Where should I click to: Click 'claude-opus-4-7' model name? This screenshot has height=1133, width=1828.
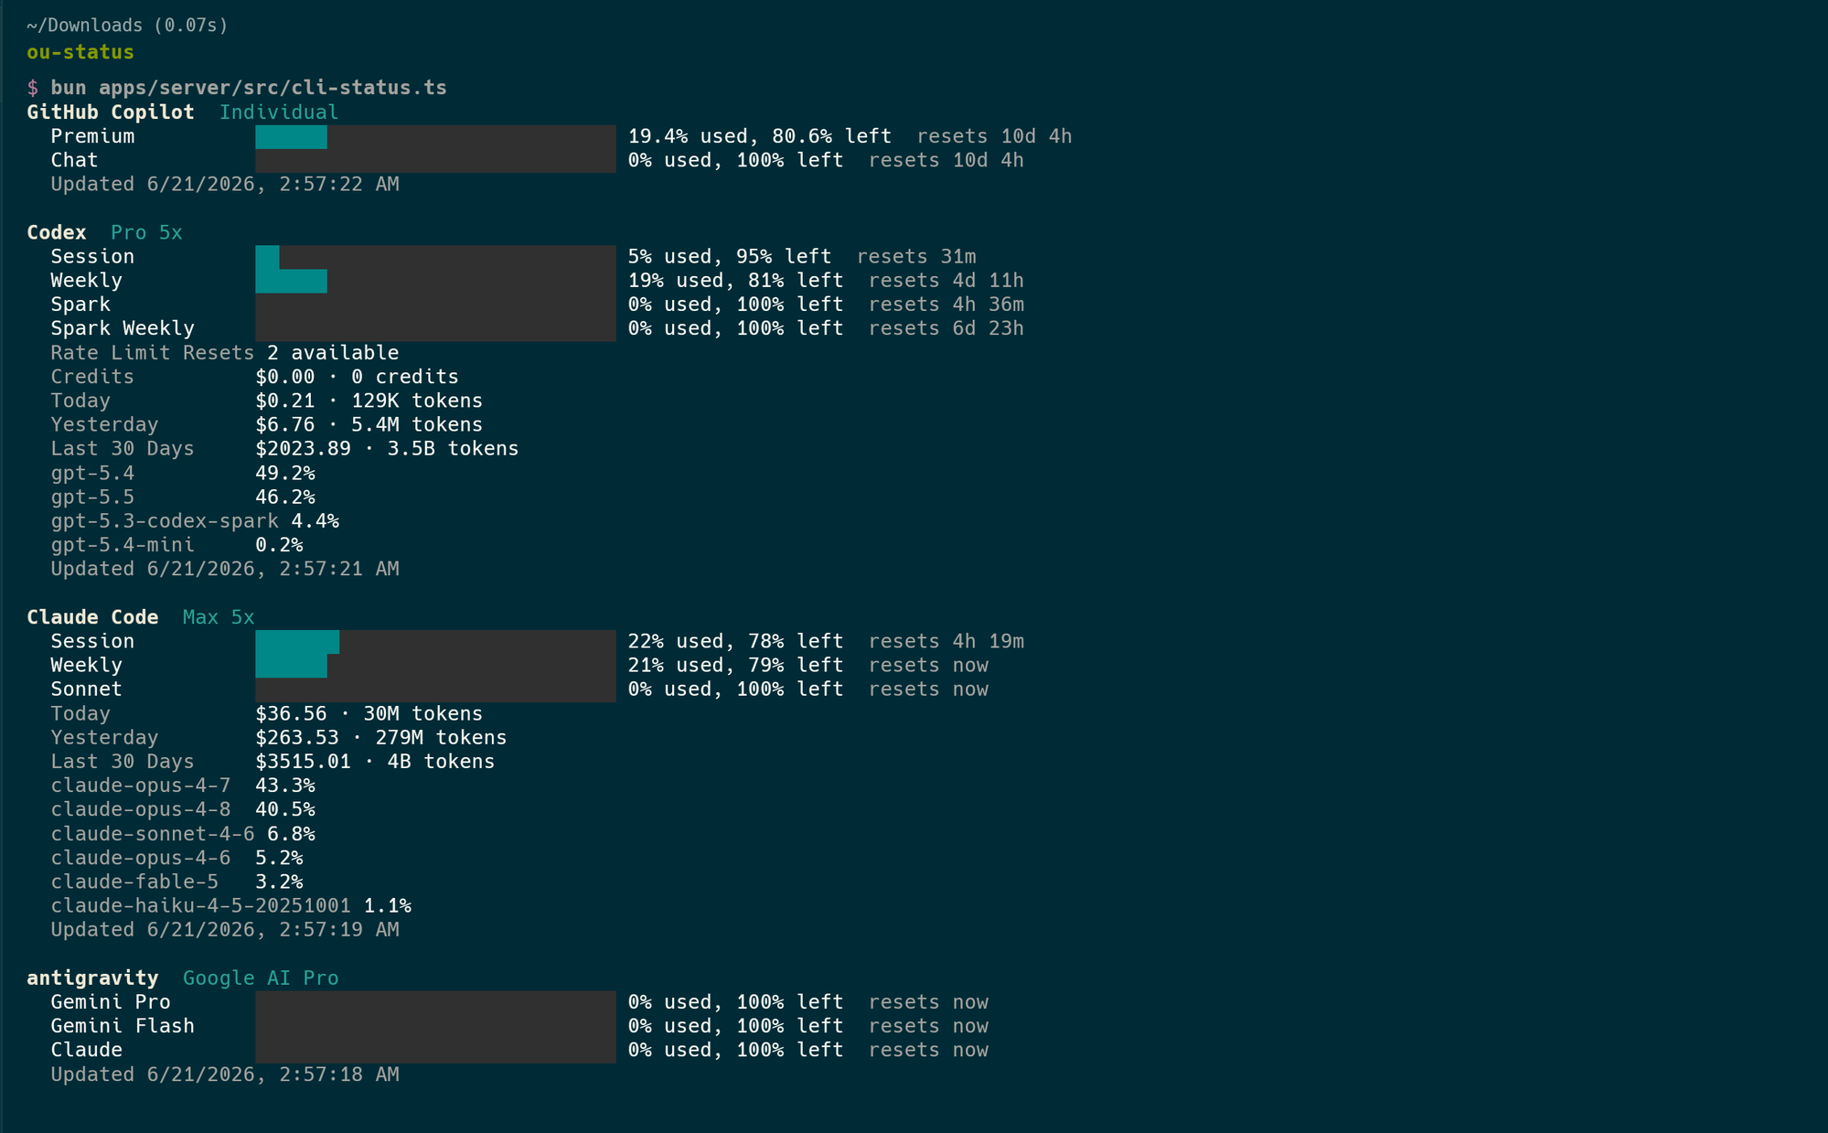point(141,786)
